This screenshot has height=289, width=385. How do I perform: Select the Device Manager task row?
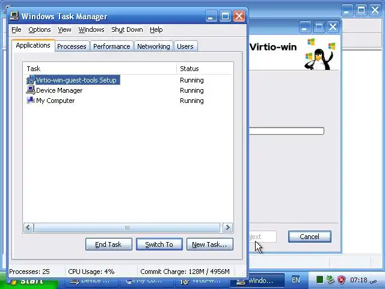(59, 90)
